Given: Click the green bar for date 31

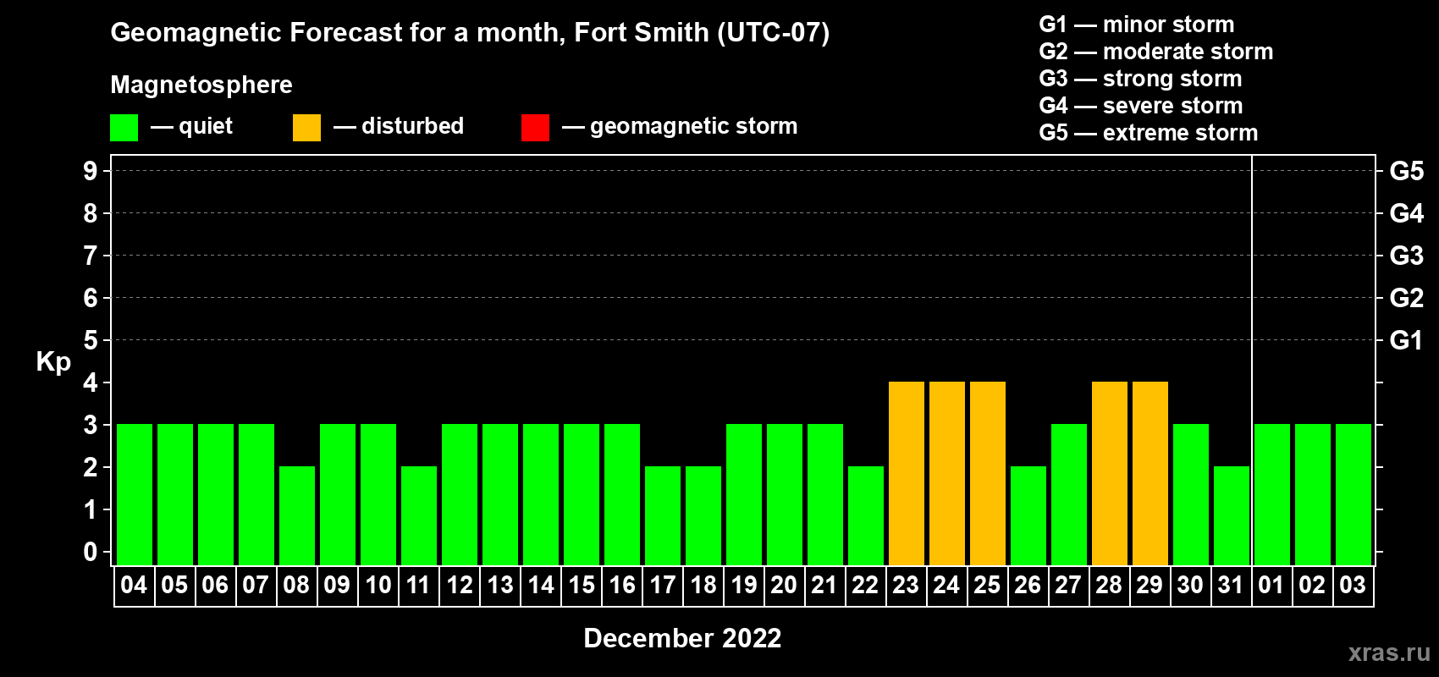Looking at the screenshot, I should pyautogui.click(x=1231, y=515).
